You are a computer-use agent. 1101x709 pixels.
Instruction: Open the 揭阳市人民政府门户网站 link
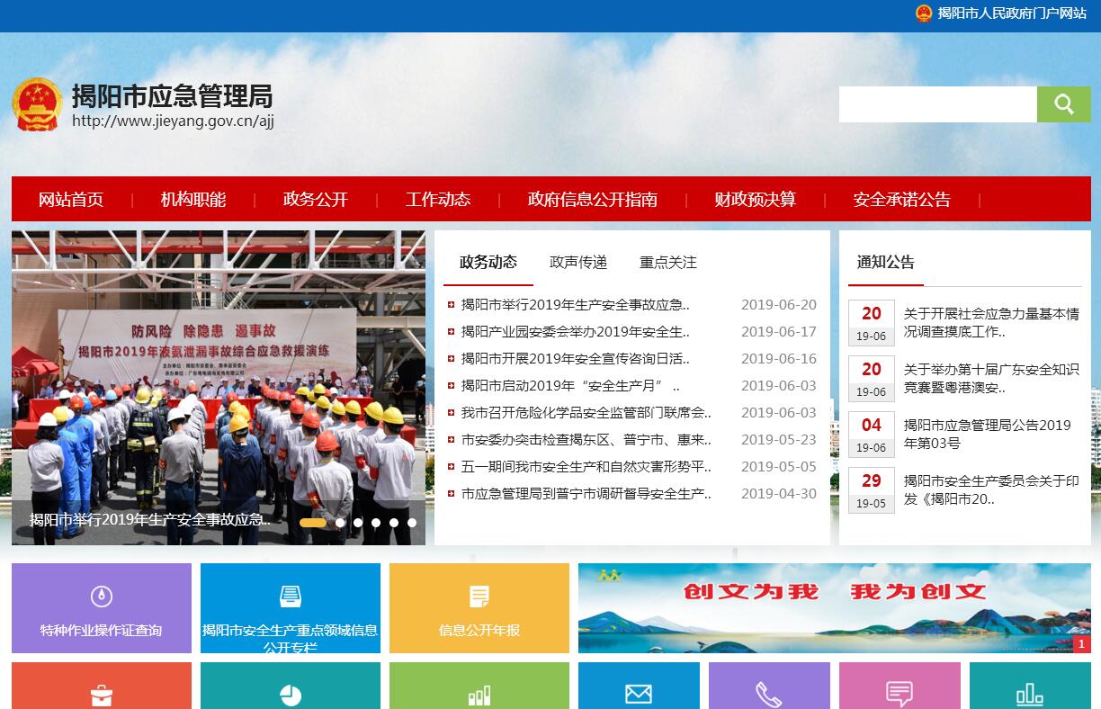pyautogui.click(x=1011, y=13)
